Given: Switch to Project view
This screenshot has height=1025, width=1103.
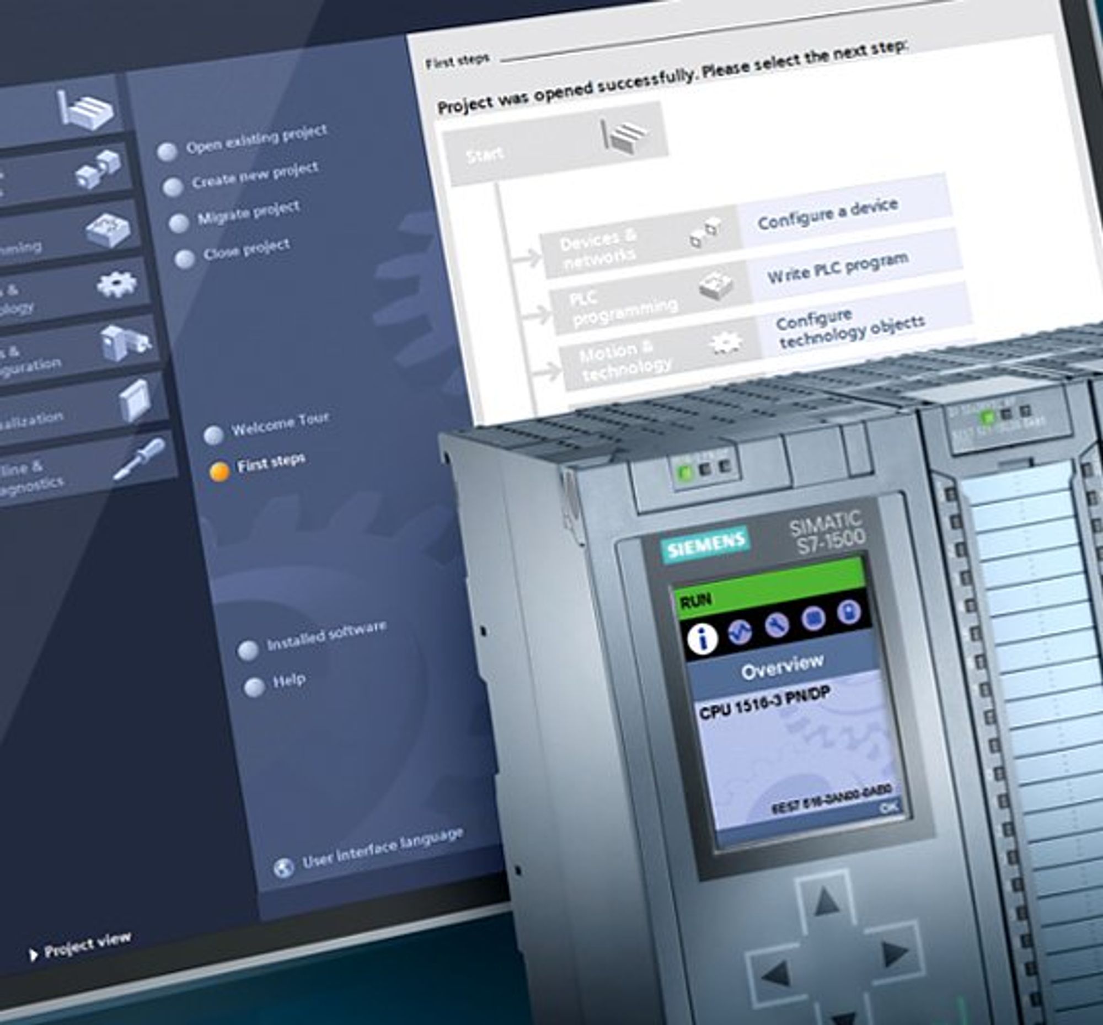Looking at the screenshot, I should pos(88,944).
